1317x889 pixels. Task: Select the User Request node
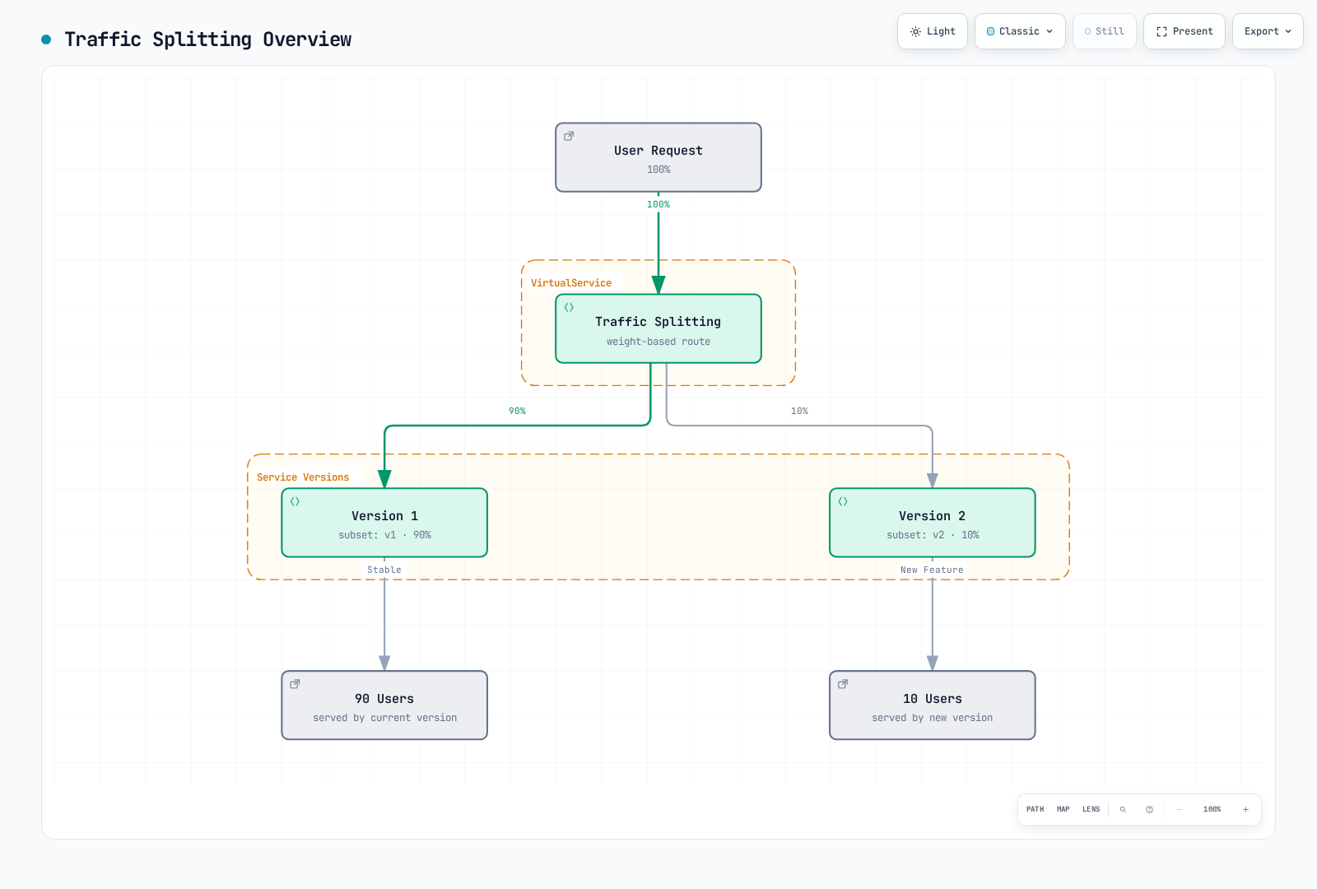coord(658,157)
